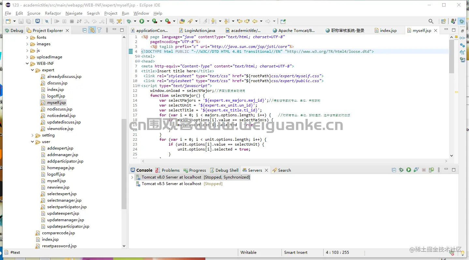The width and height of the screenshot is (469, 260).
Task: Switch to the Progress tab
Action: pyautogui.click(x=195, y=170)
